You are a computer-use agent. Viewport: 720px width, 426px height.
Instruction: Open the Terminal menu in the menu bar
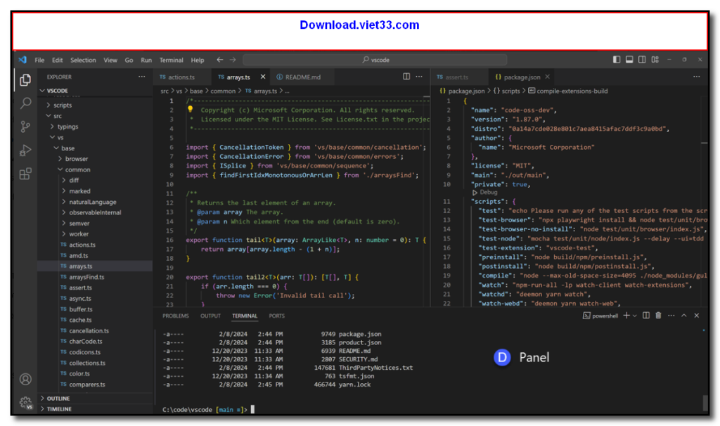click(x=169, y=60)
